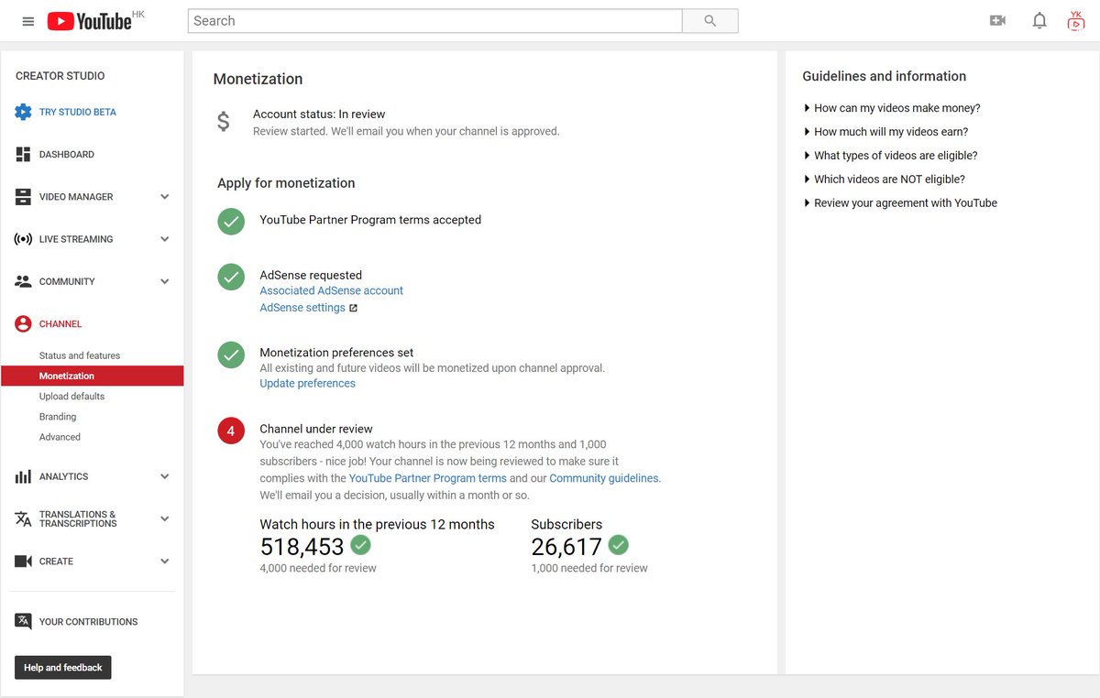Viewport: 1100px width, 698px height.
Task: Expand the Analytics chevron
Action: (x=165, y=476)
